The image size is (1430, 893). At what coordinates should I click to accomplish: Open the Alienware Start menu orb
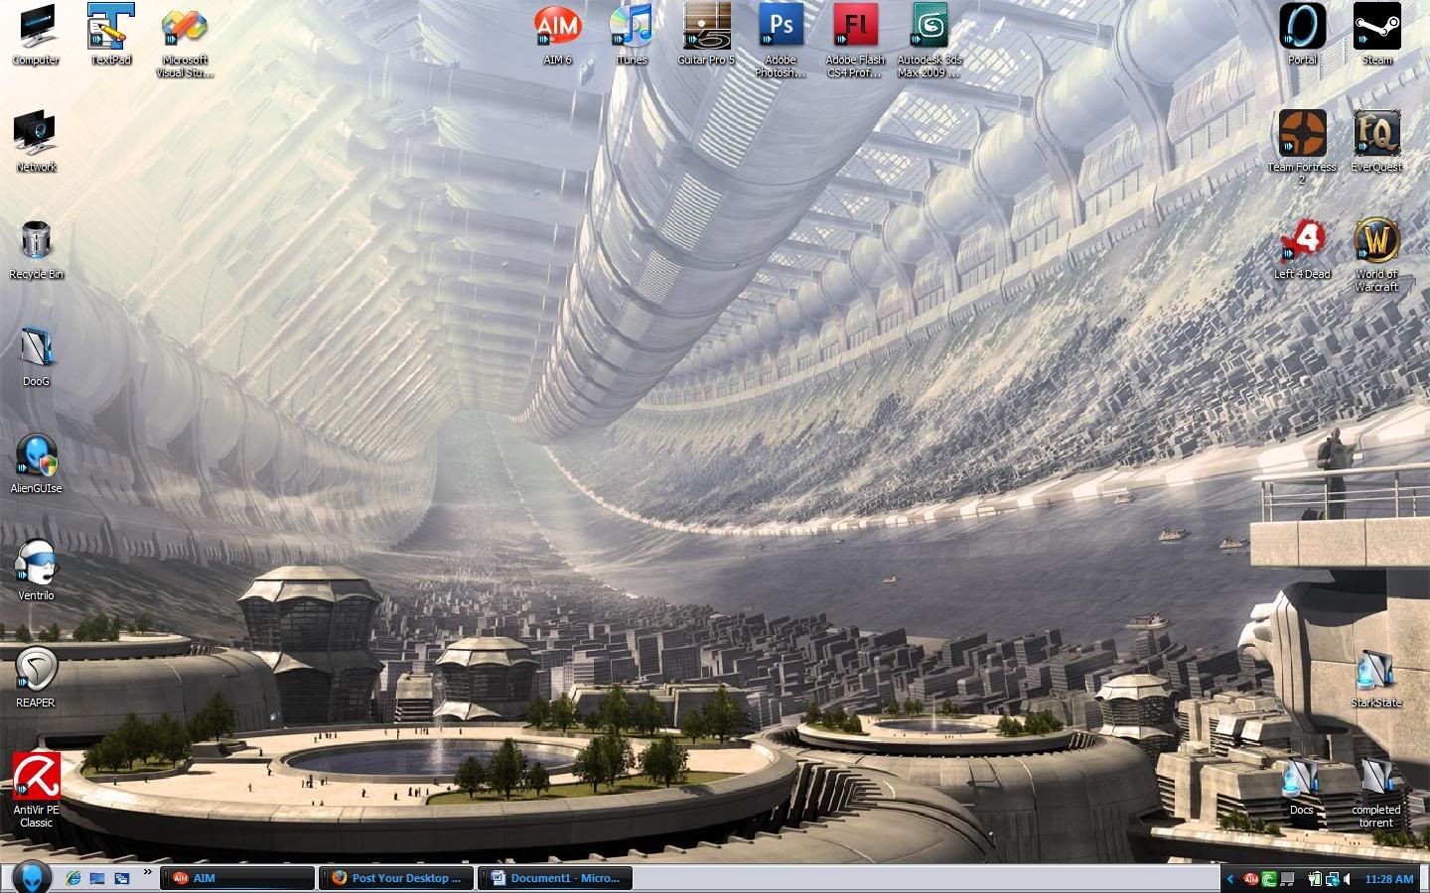(31, 877)
